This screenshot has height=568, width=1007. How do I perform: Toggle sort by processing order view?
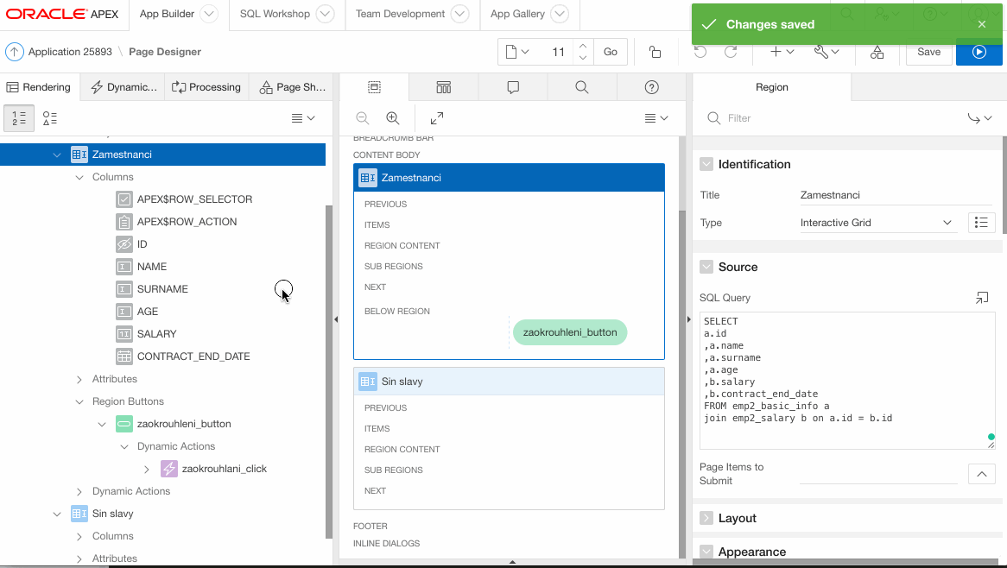(19, 118)
